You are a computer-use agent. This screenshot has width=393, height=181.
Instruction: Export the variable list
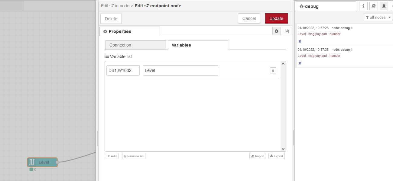(x=276, y=156)
